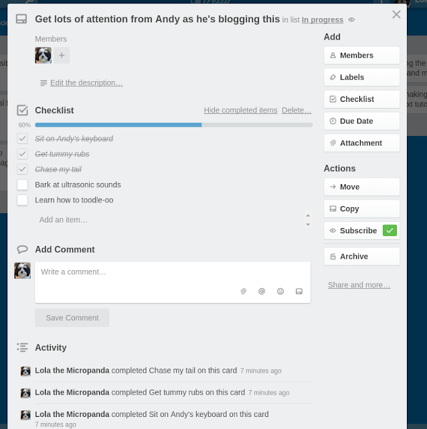This screenshot has height=429, width=427.
Task: Open Members in Add sidebar
Action: [361, 55]
